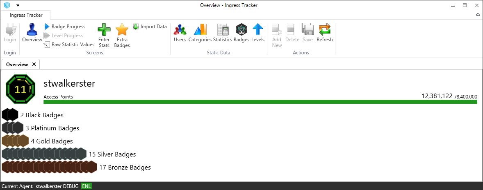This screenshot has height=190, width=483.
Task: Click the '17 Bronze Badges' label
Action: pos(125,167)
